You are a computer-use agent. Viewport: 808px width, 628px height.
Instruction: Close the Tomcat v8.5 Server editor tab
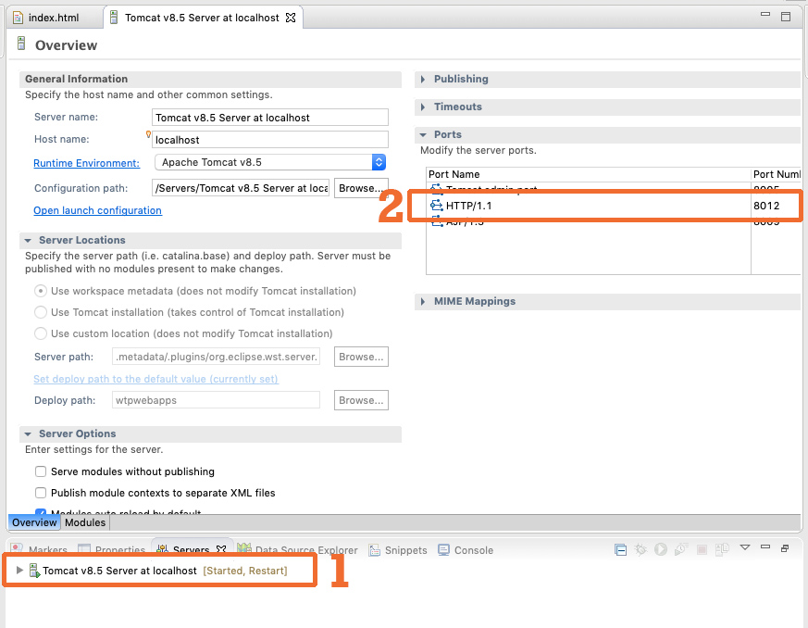coord(291,18)
